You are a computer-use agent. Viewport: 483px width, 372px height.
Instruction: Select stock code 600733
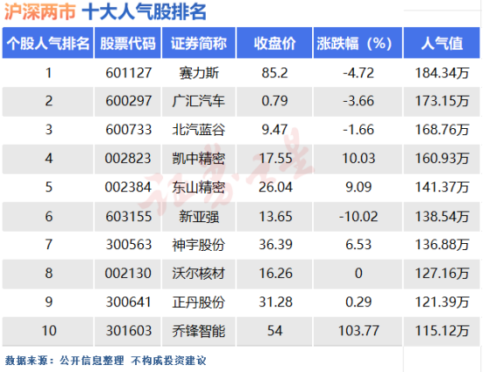tap(128, 130)
